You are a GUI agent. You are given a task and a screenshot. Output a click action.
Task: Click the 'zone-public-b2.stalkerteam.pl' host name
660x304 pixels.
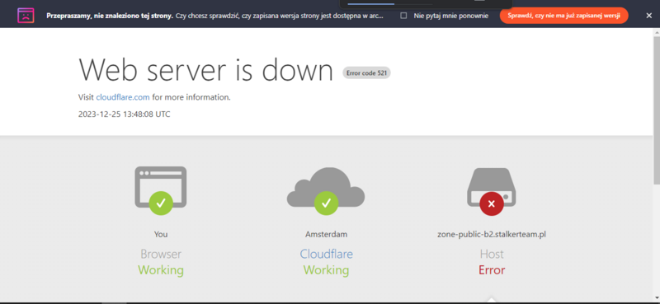point(492,234)
